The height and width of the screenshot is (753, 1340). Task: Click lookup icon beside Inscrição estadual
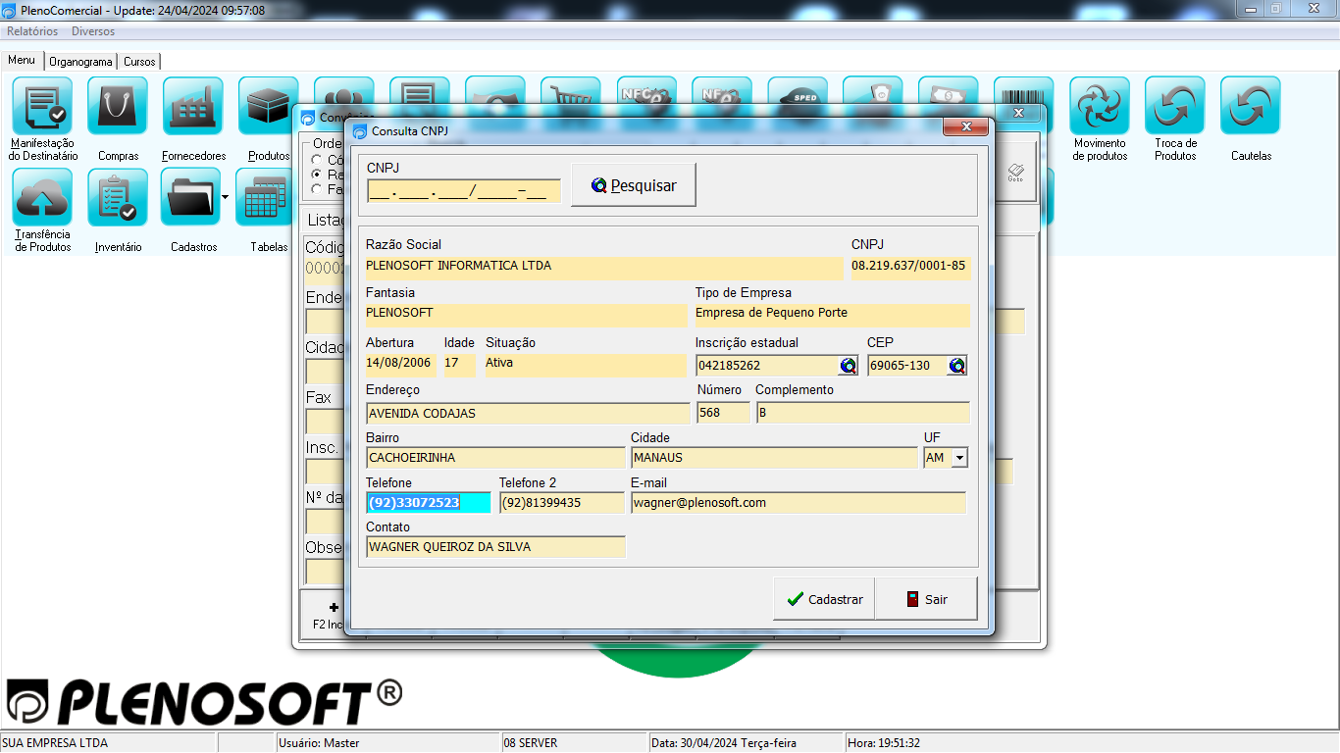point(848,366)
